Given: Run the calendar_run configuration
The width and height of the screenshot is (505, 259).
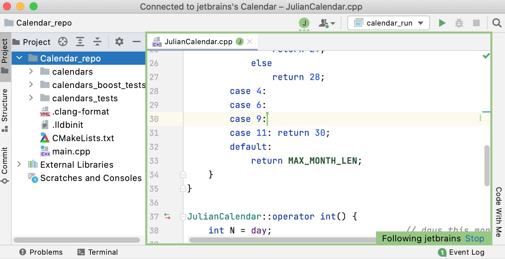Looking at the screenshot, I should pyautogui.click(x=442, y=23).
